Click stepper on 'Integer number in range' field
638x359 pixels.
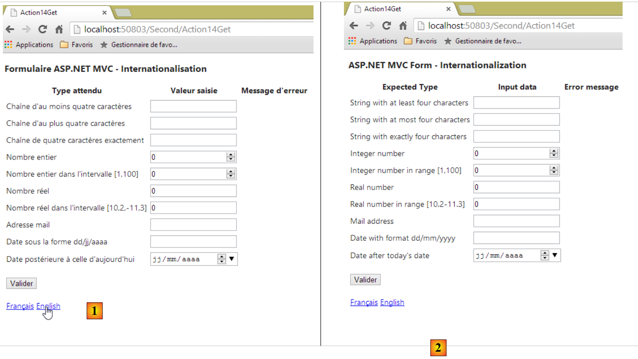(x=554, y=171)
